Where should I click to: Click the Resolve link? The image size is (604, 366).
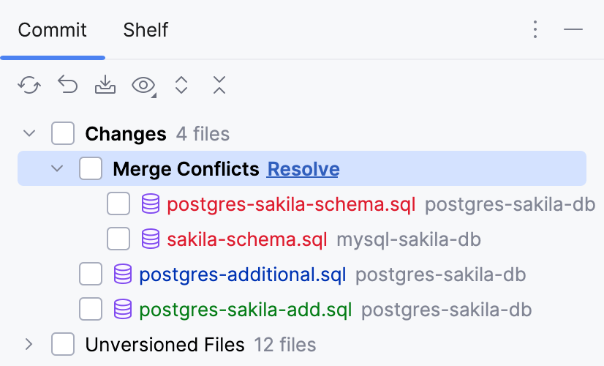[303, 169]
